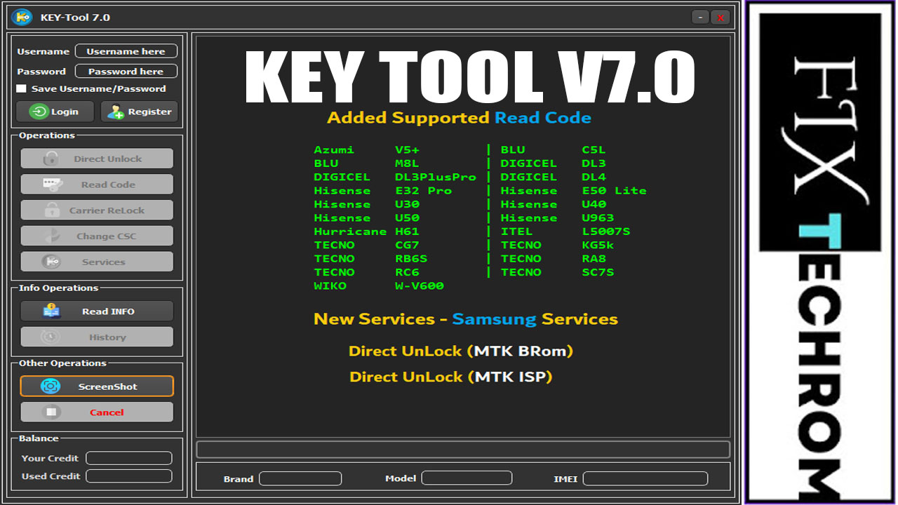Click the History clock icon
898x505 pixels.
pos(51,337)
